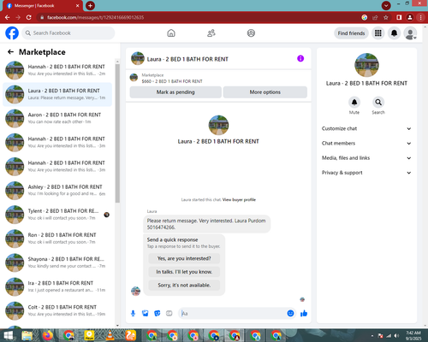Expand Media, files and links section
428x342 pixels.
[x=366, y=158]
